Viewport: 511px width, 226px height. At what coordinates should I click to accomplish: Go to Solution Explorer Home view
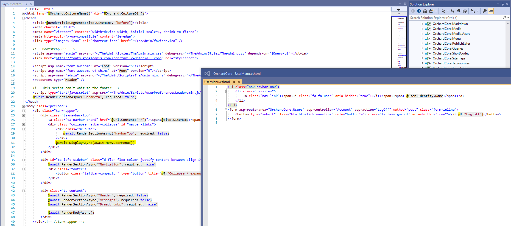point(425,11)
